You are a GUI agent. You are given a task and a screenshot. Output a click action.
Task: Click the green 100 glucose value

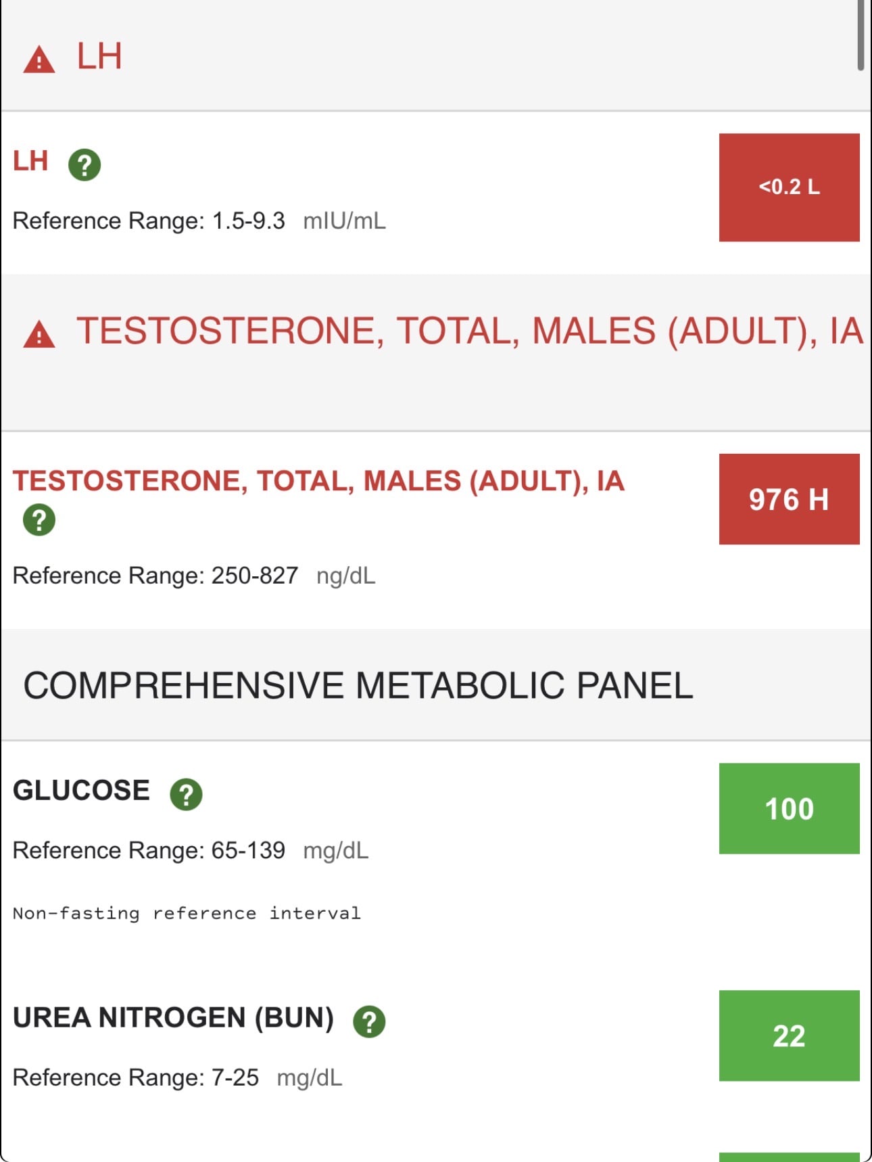[x=789, y=809]
